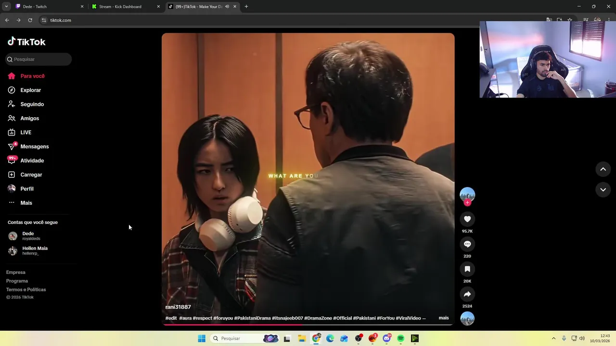Image resolution: width=616 pixels, height=346 pixels.
Task: Expand the caption with mais
Action: 444,318
